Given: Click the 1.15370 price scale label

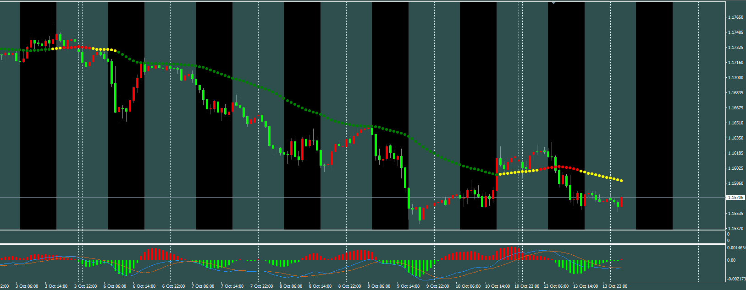Looking at the screenshot, I should [735, 229].
